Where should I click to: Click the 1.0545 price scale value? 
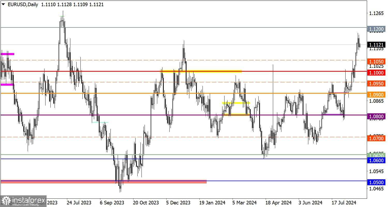coord(377,171)
